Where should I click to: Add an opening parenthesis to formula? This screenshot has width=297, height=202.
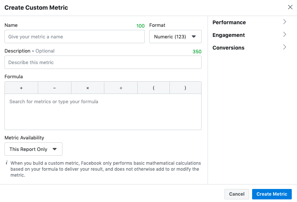[x=154, y=88]
